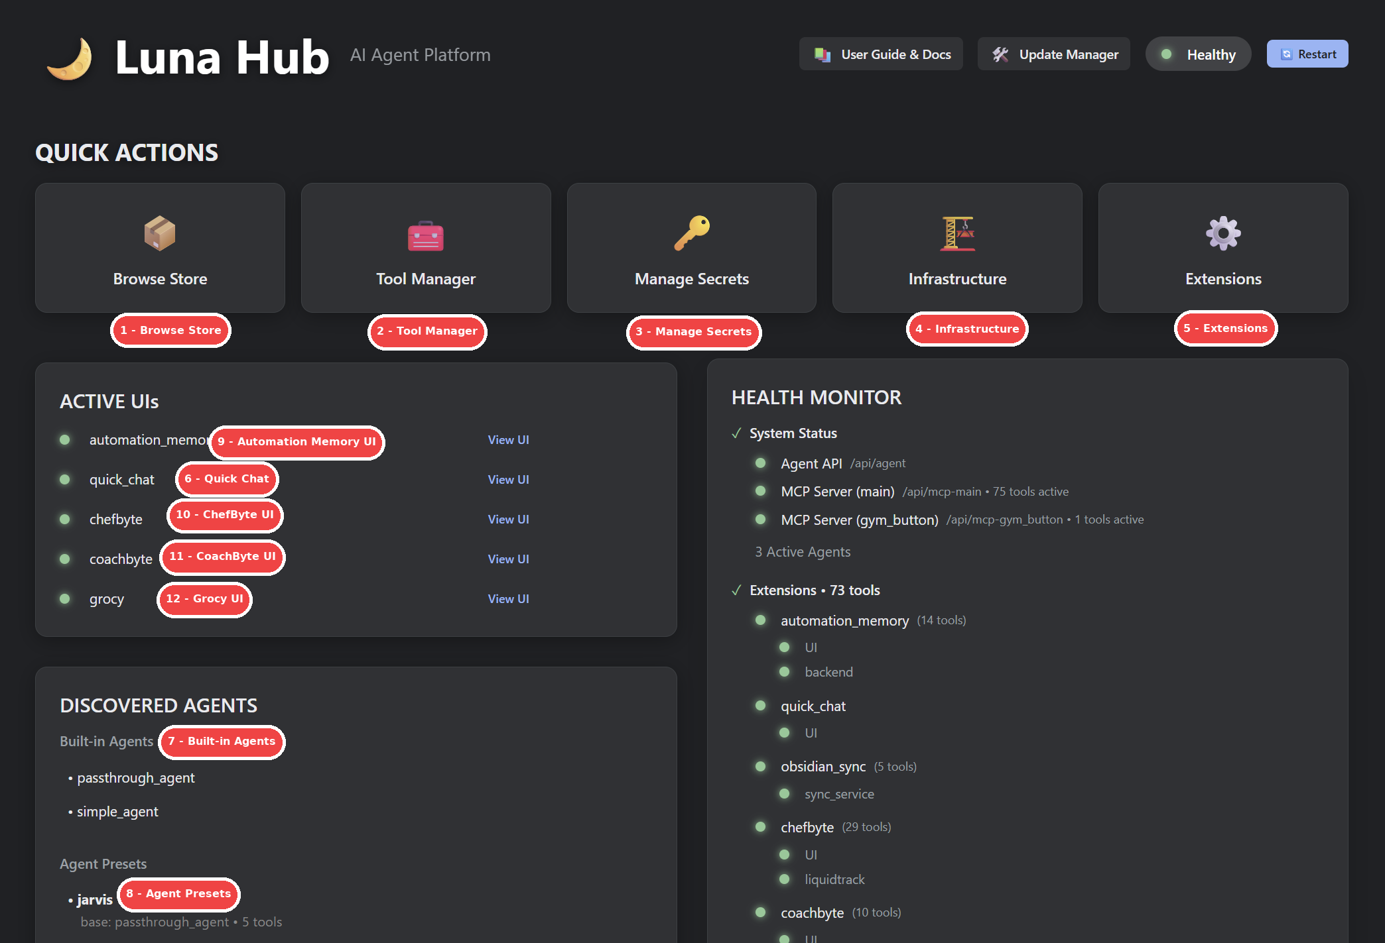The width and height of the screenshot is (1385, 943).
Task: Open User Guide & Docs
Action: tap(881, 54)
